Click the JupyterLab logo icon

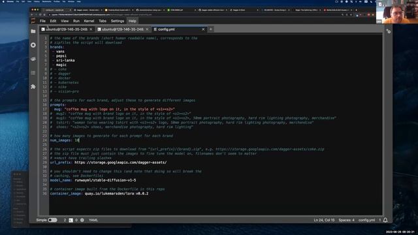[x=33, y=21]
